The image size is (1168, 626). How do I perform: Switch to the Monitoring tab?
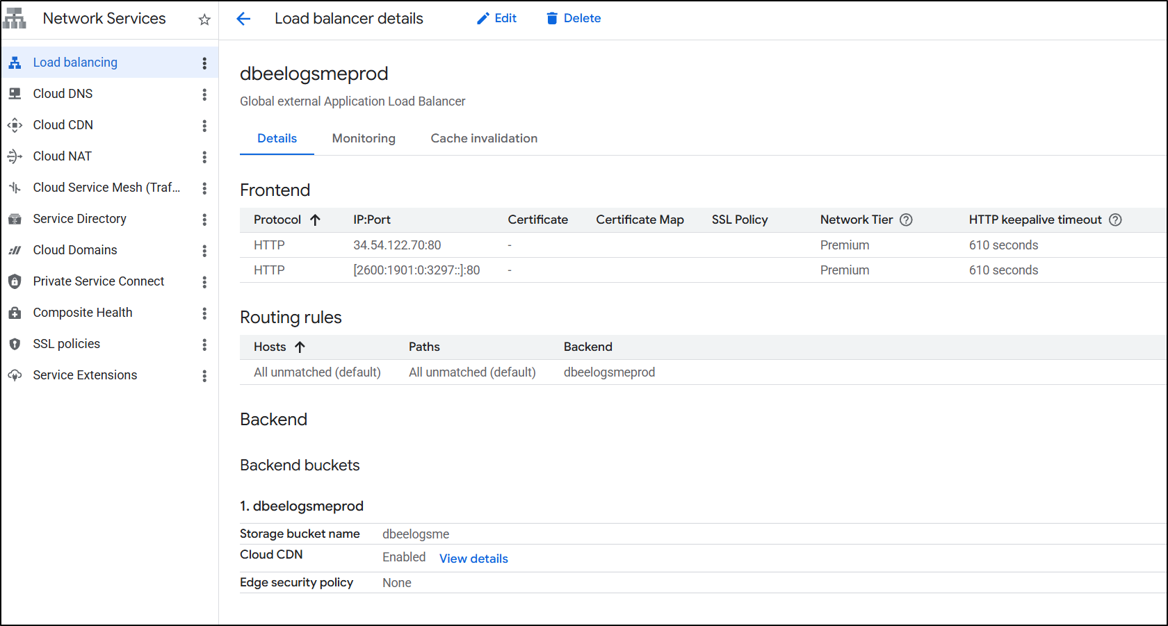coord(364,138)
